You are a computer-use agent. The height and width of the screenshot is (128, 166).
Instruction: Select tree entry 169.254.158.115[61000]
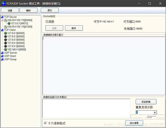coord(20,27)
